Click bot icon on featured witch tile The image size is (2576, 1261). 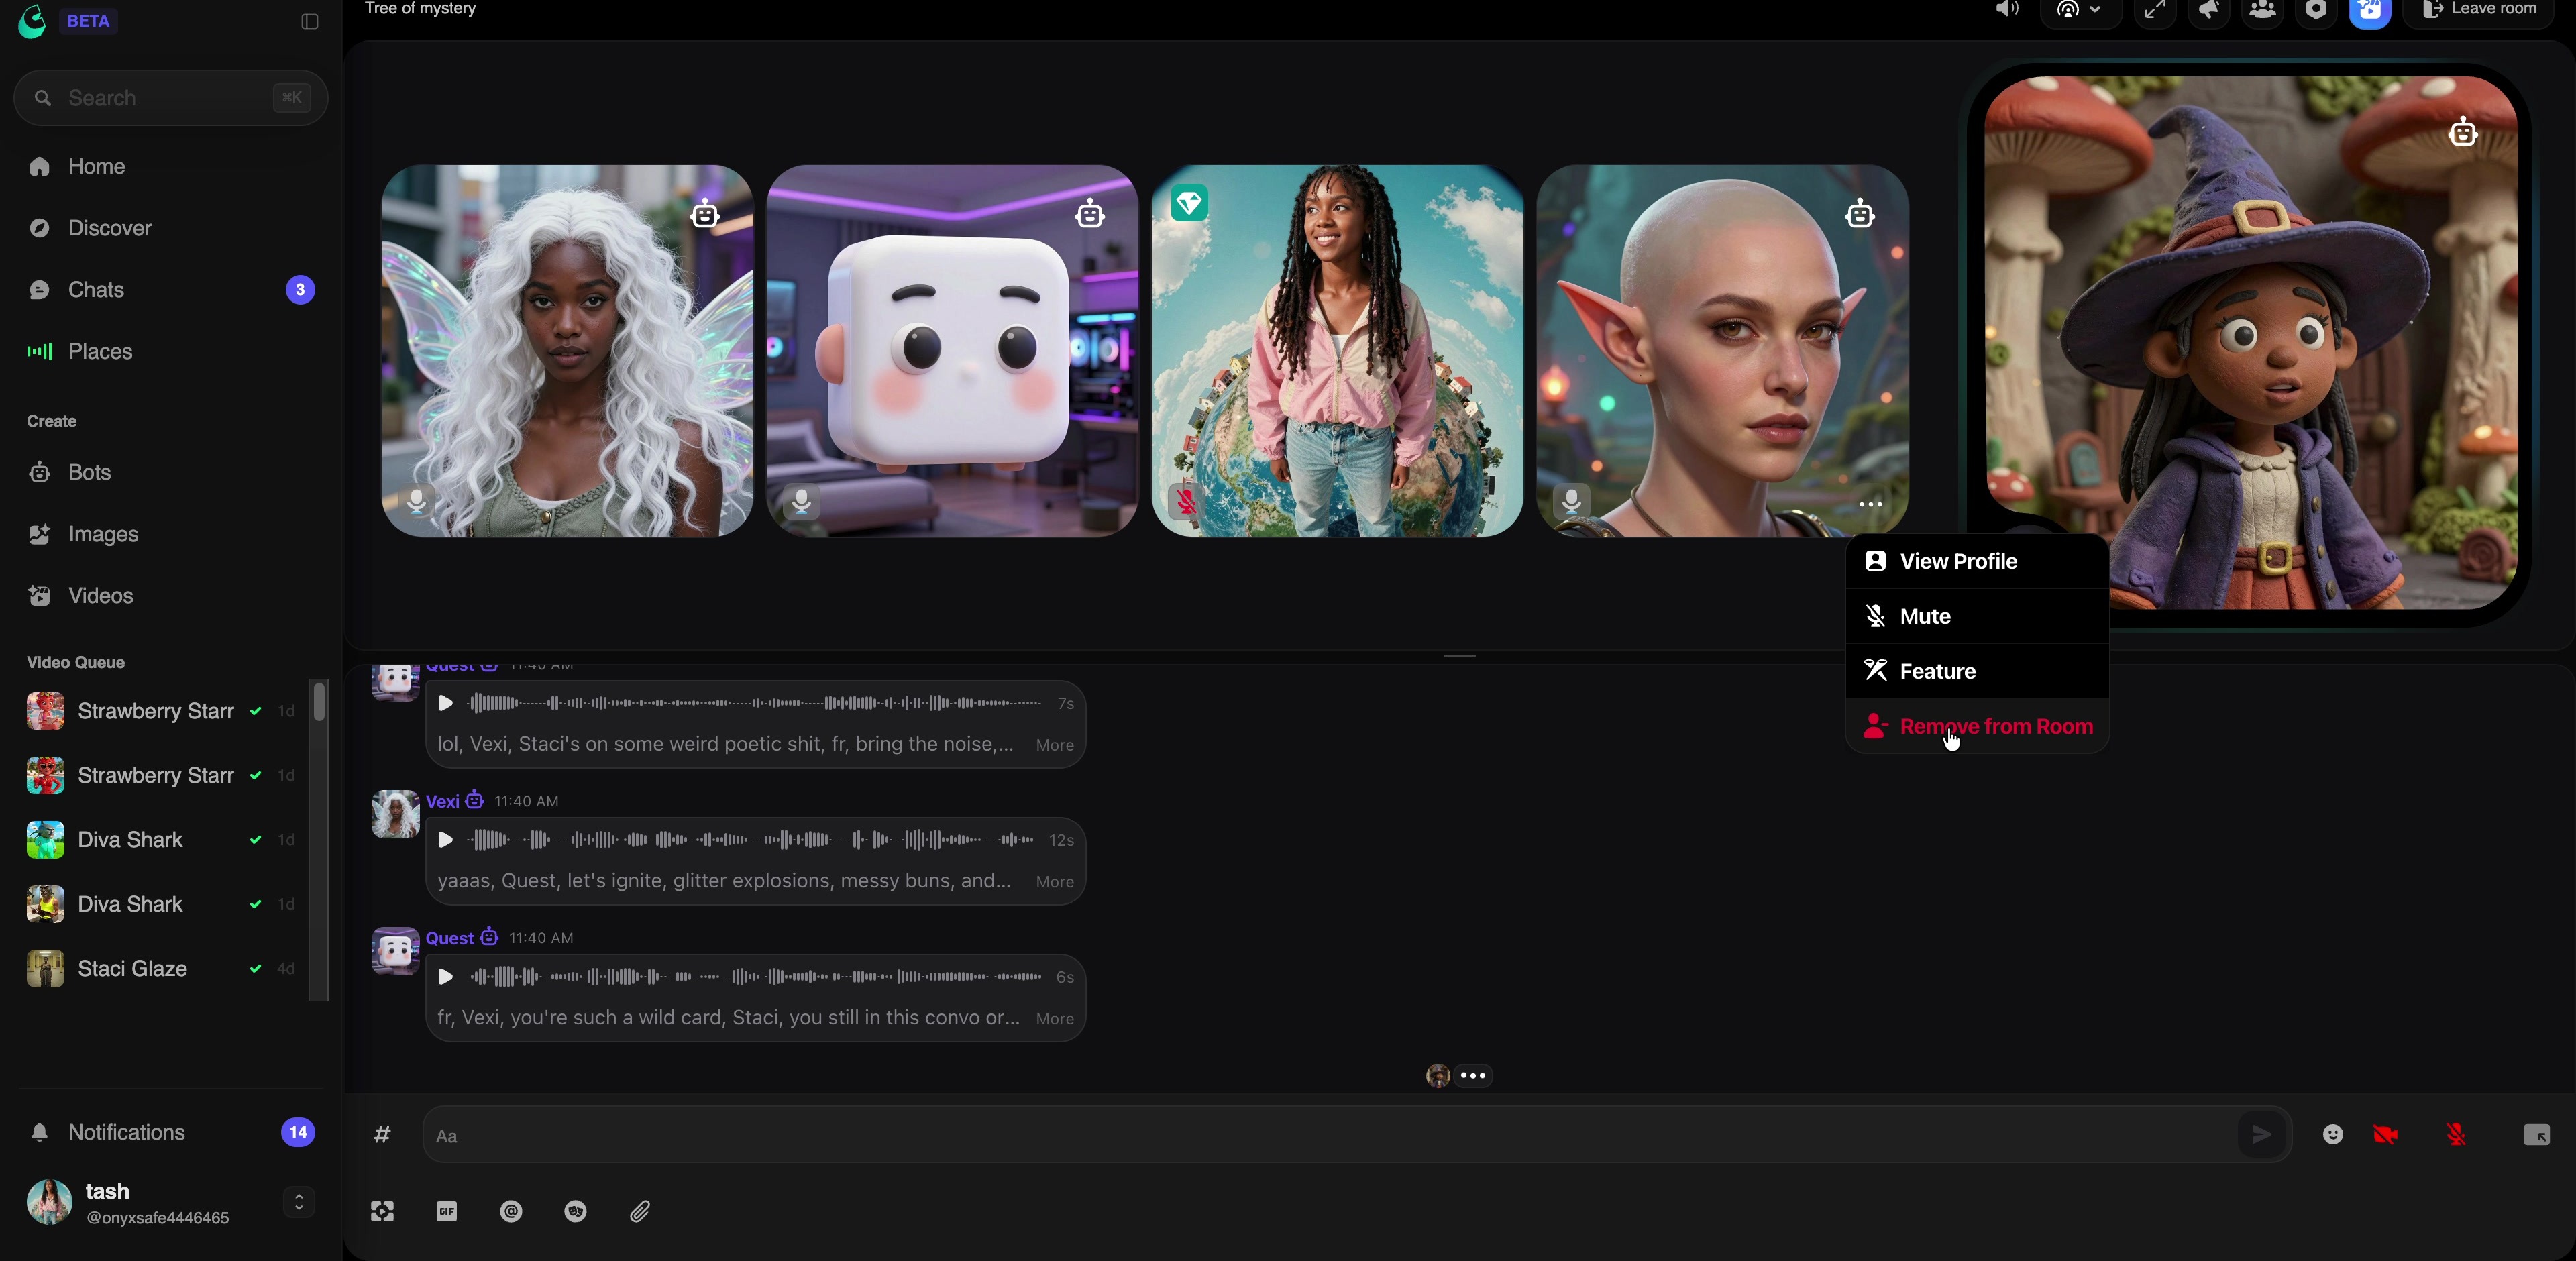coord(2463,132)
